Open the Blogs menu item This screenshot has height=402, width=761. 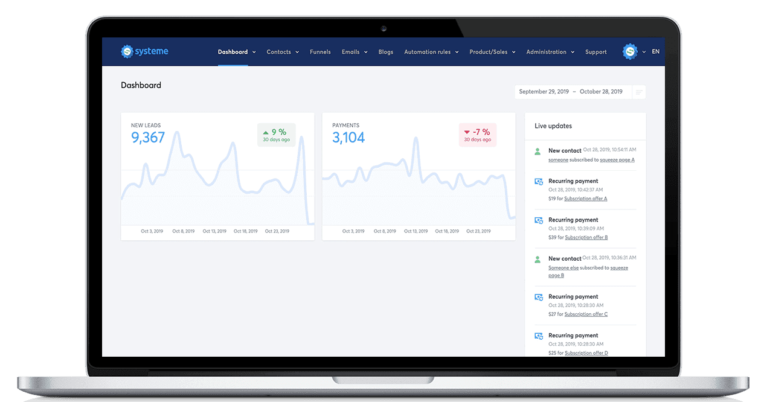385,52
